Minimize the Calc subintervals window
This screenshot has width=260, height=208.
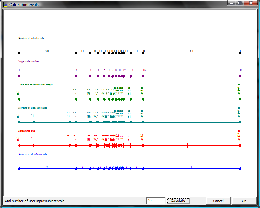(232, 3)
